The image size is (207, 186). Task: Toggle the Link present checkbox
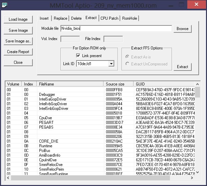click(x=78, y=56)
